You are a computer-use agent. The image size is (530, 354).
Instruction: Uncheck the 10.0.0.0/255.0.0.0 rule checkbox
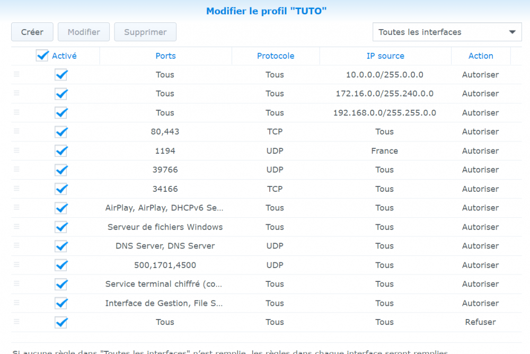(x=61, y=75)
